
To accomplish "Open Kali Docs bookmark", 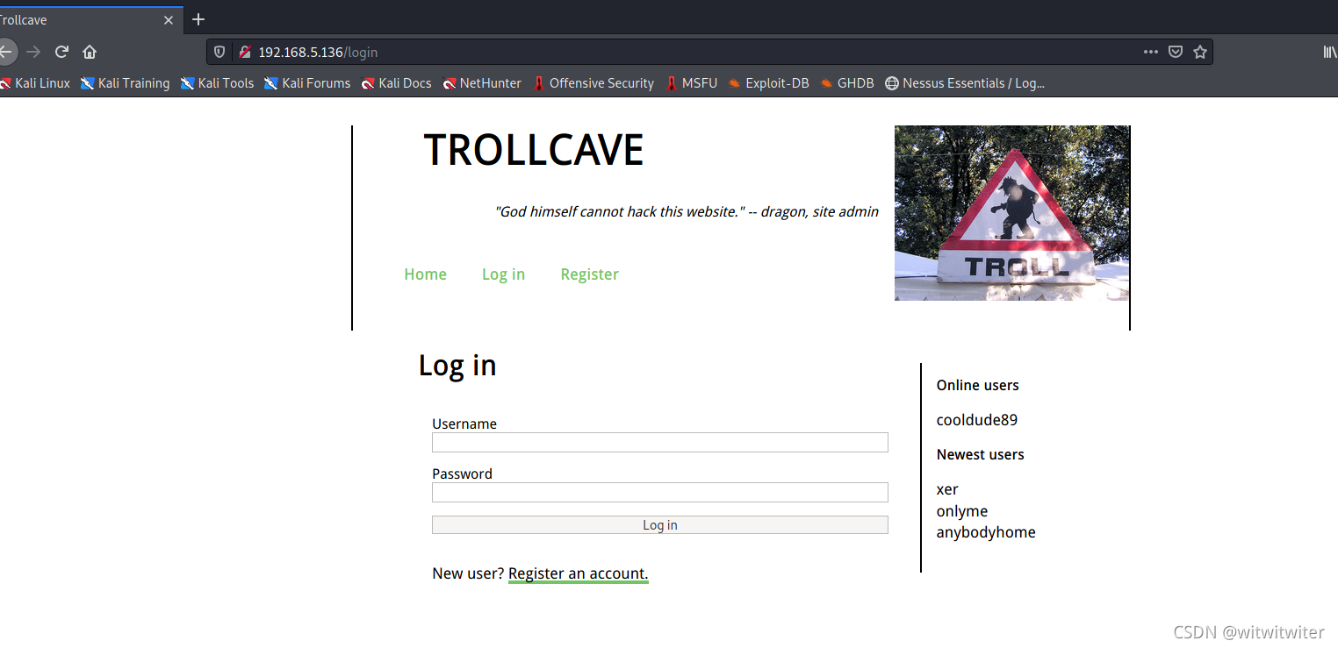I will click(396, 83).
